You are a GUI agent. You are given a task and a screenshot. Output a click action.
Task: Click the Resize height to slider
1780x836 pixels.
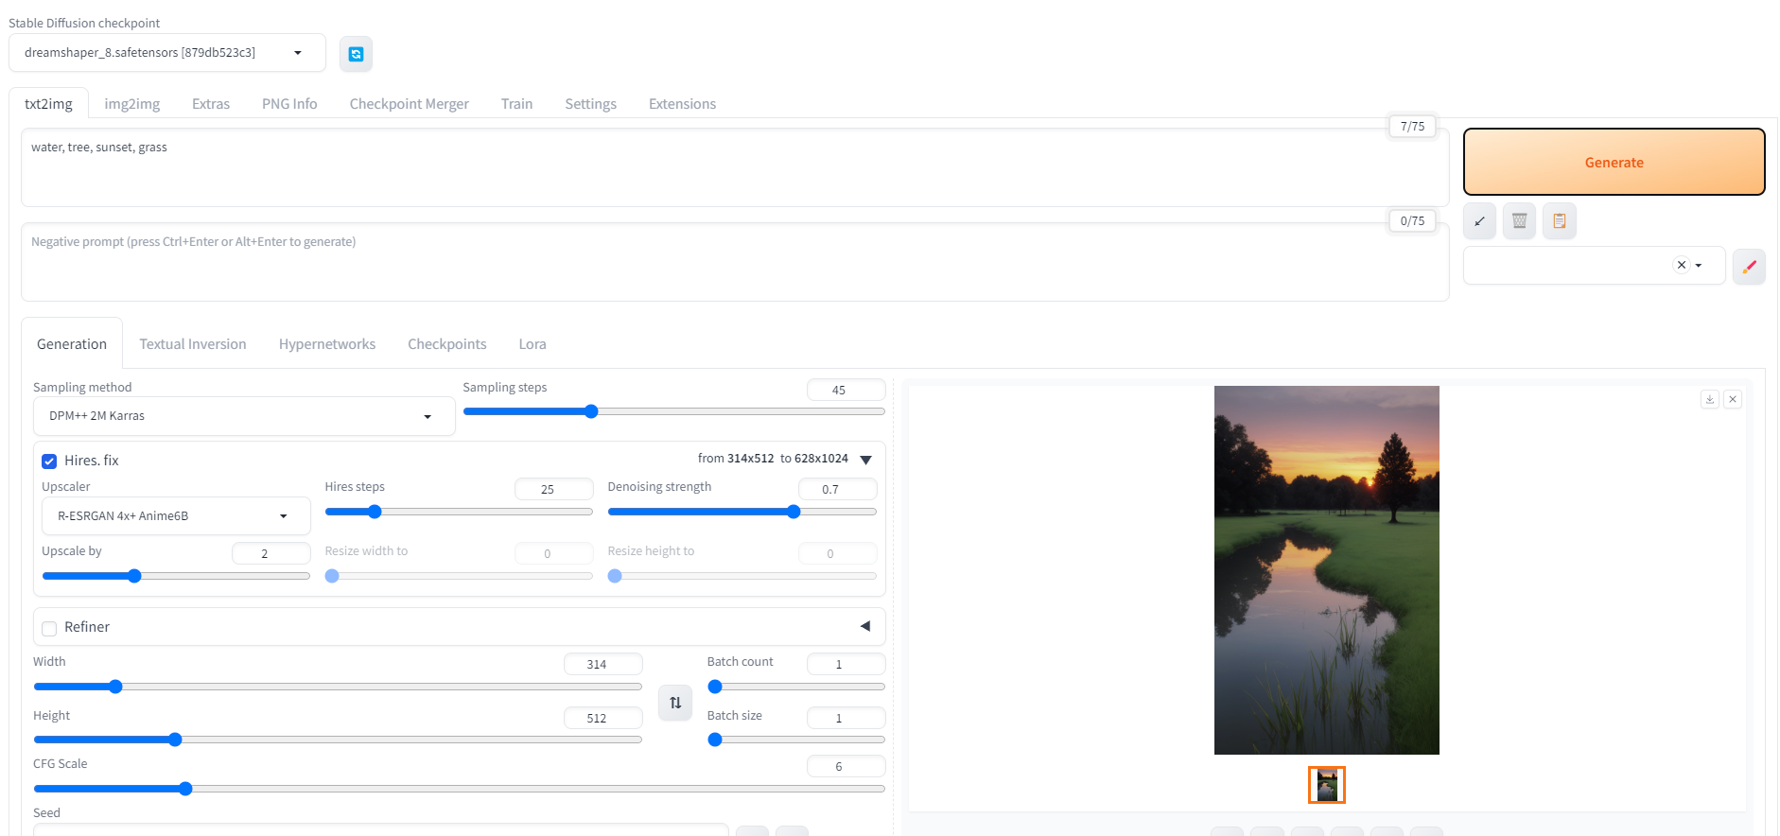[x=742, y=576]
